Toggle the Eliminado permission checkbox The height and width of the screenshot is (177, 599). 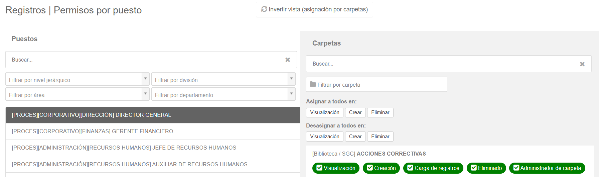click(474, 168)
